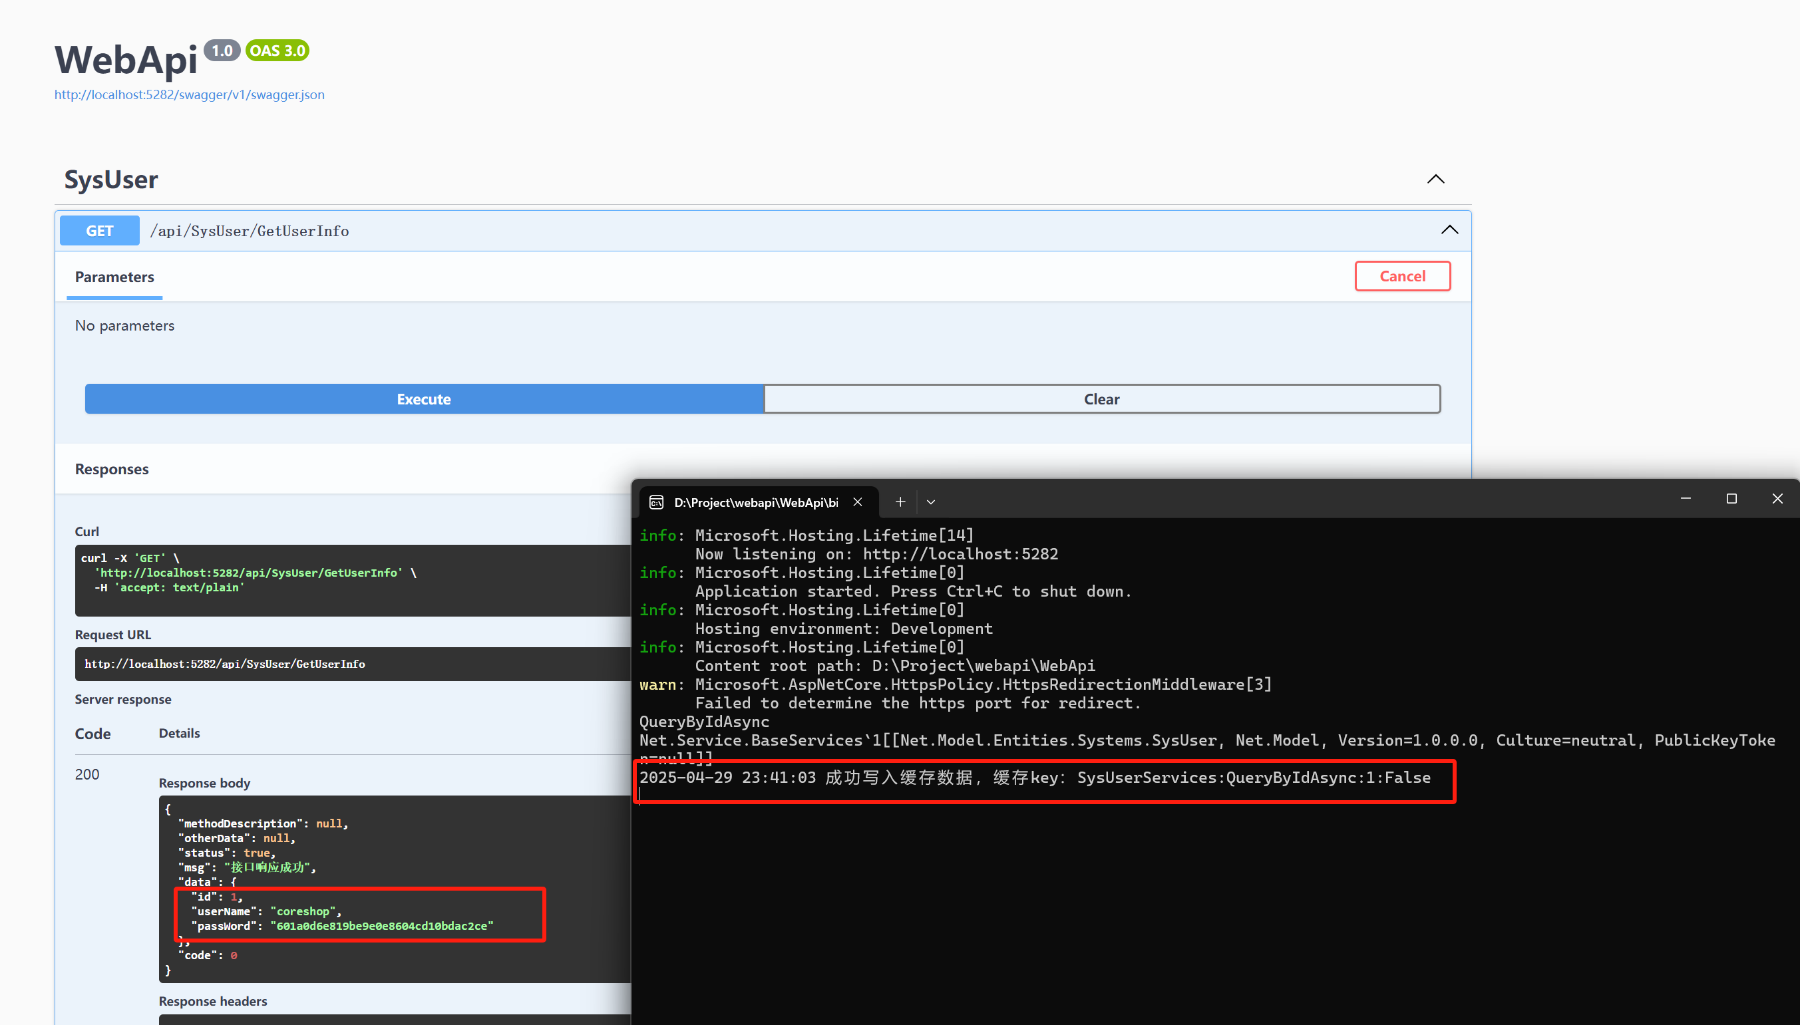The height and width of the screenshot is (1025, 1800).
Task: Click the SysUser tag heading
Action: 111,180
